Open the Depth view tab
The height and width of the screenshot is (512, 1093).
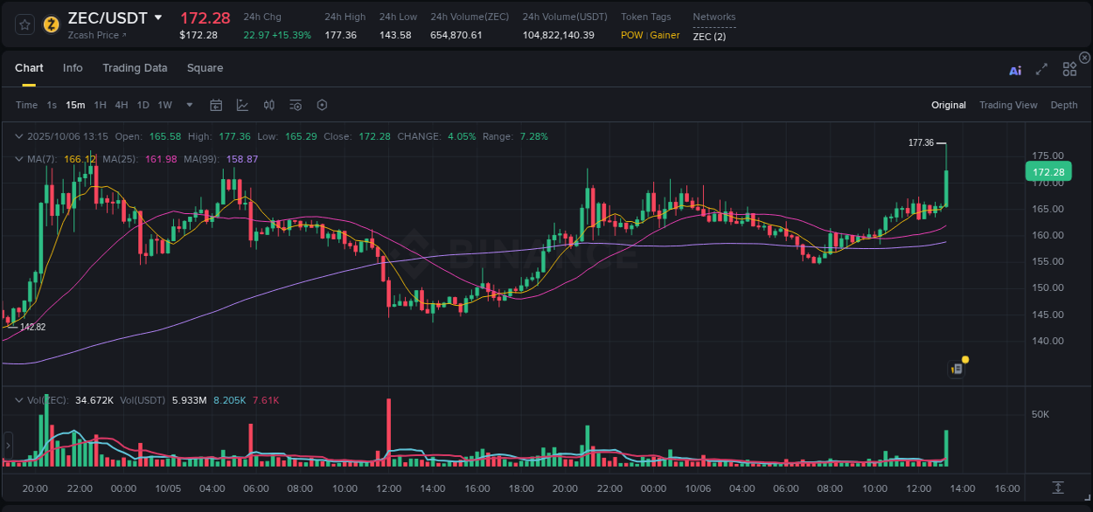1063,105
